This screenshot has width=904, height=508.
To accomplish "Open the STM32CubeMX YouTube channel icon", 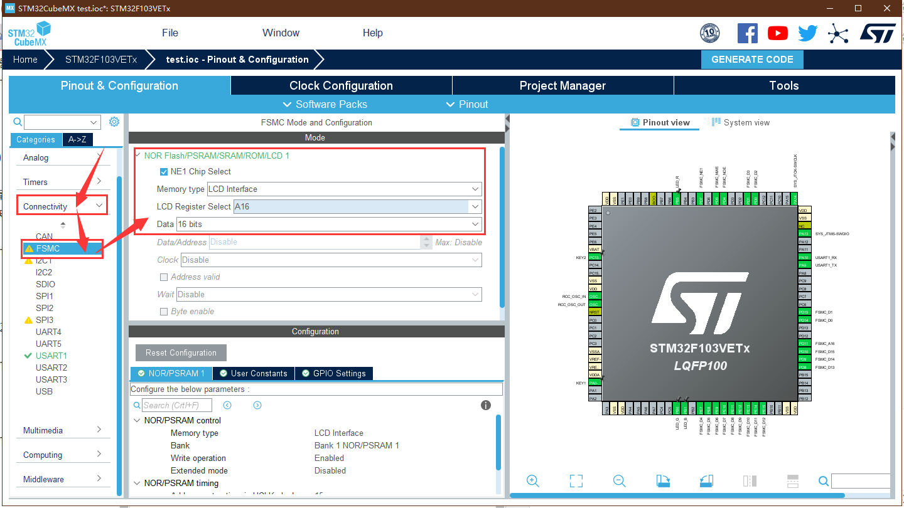I will 777,33.
